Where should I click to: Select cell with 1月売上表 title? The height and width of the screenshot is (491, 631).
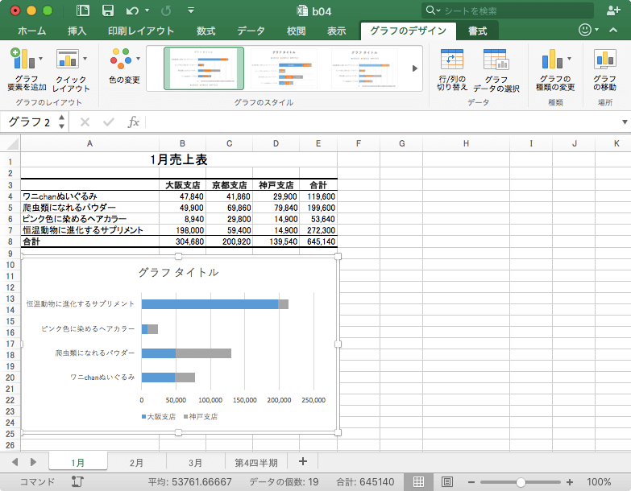179,159
